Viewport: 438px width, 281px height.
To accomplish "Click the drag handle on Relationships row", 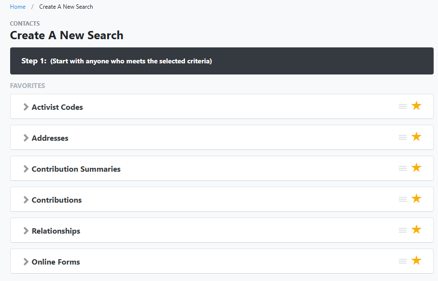I will pyautogui.click(x=402, y=231).
